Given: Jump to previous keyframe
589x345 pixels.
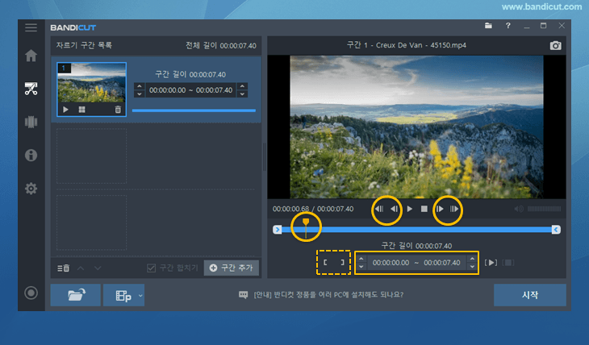Looking at the screenshot, I should pyautogui.click(x=379, y=209).
